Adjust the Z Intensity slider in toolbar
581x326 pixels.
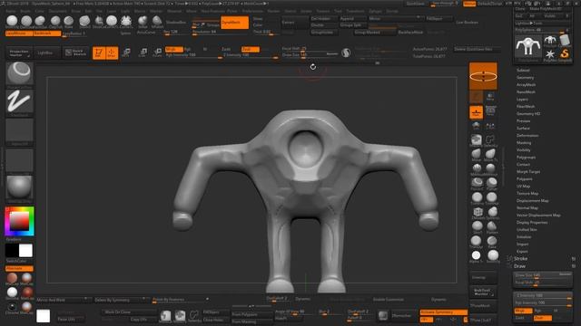coord(250,55)
